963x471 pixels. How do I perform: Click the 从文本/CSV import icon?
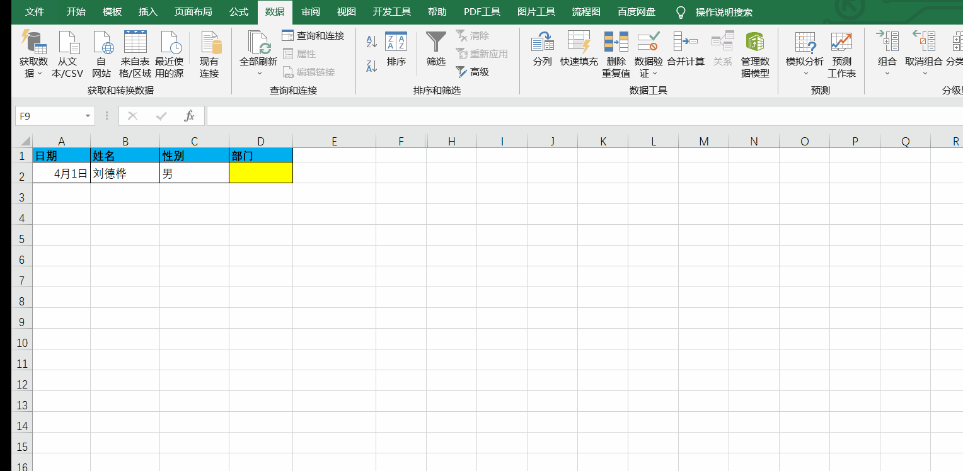pyautogui.click(x=67, y=43)
